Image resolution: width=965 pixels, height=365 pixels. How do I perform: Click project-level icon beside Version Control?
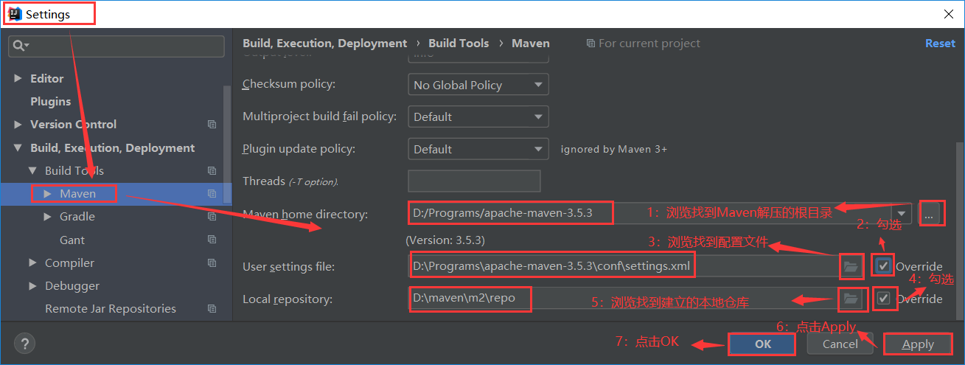click(x=212, y=125)
